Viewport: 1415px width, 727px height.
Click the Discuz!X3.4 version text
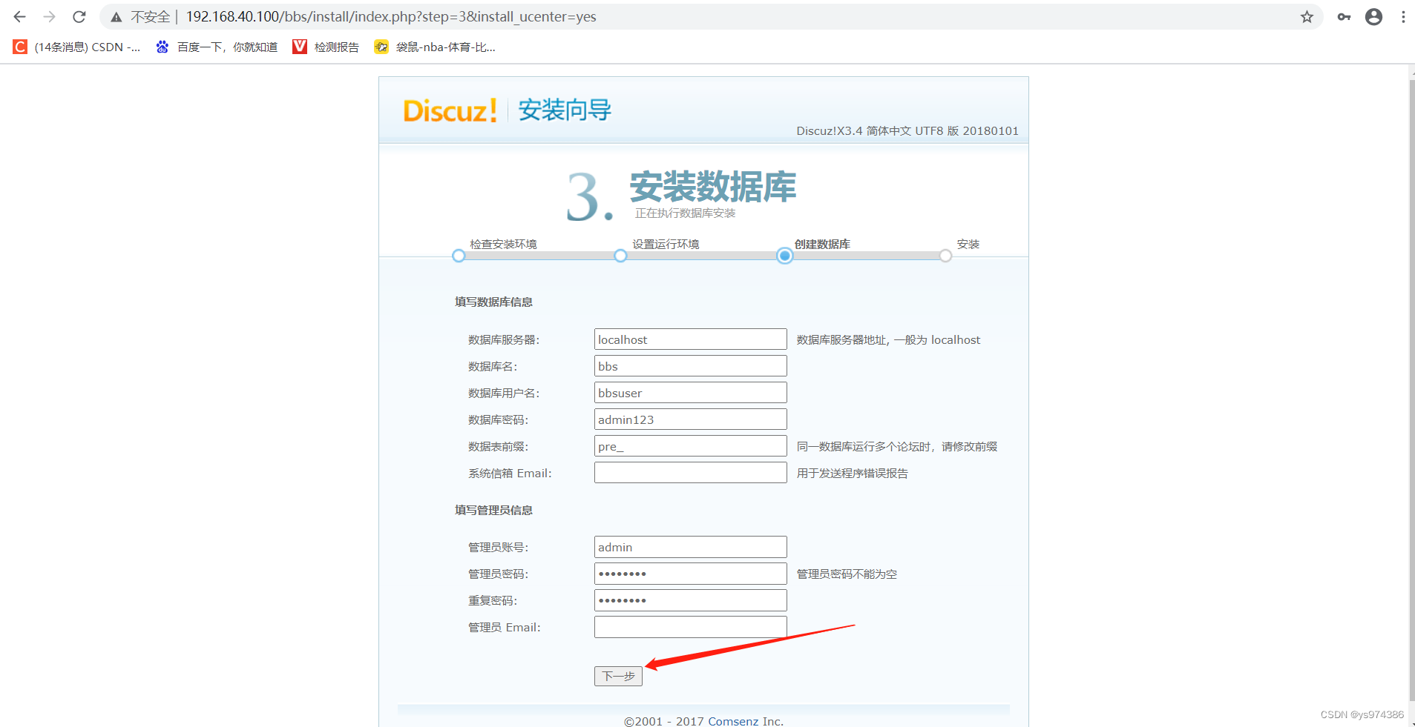coord(907,130)
